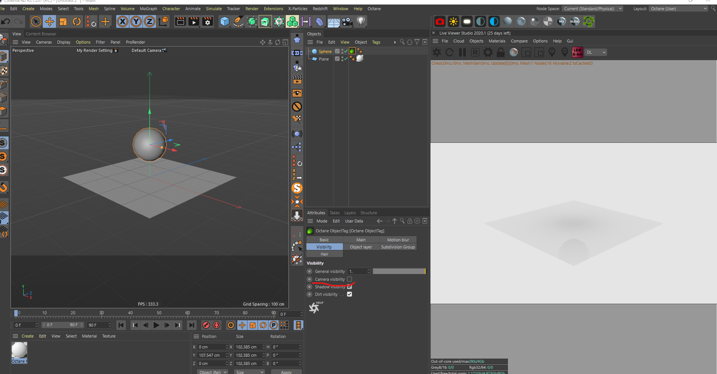The height and width of the screenshot is (374, 717).
Task: Open the Hair tab
Action: pos(324,254)
